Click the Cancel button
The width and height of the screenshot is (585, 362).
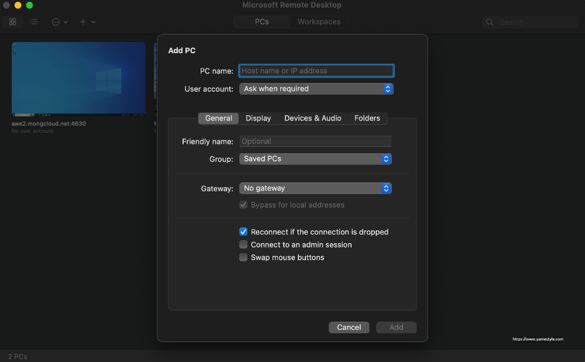coord(349,327)
